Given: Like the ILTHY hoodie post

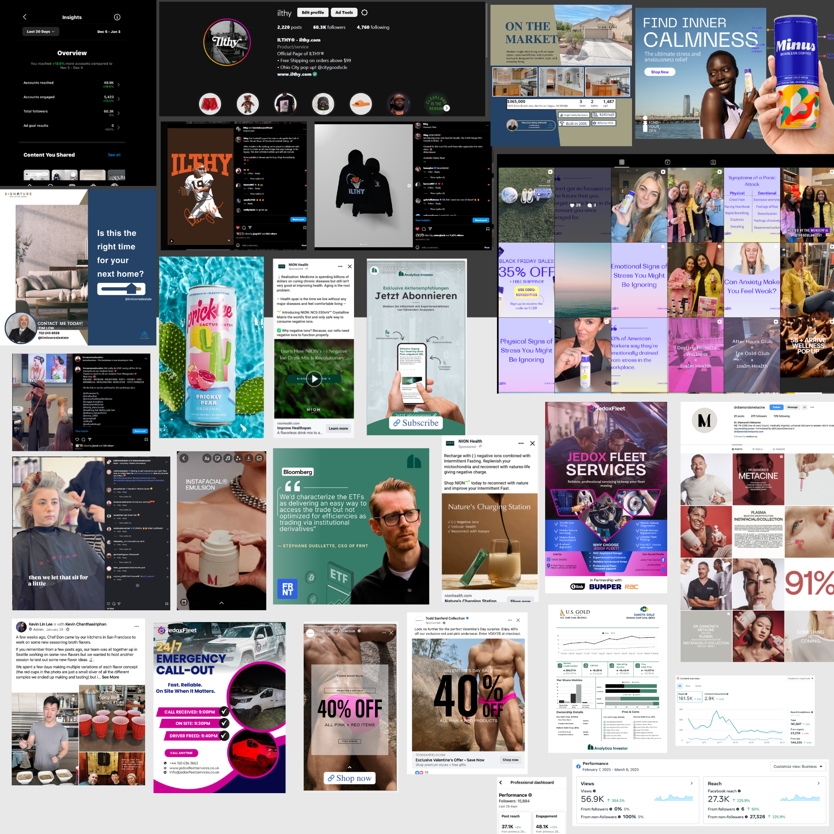Looking at the screenshot, I should pyautogui.click(x=417, y=228).
